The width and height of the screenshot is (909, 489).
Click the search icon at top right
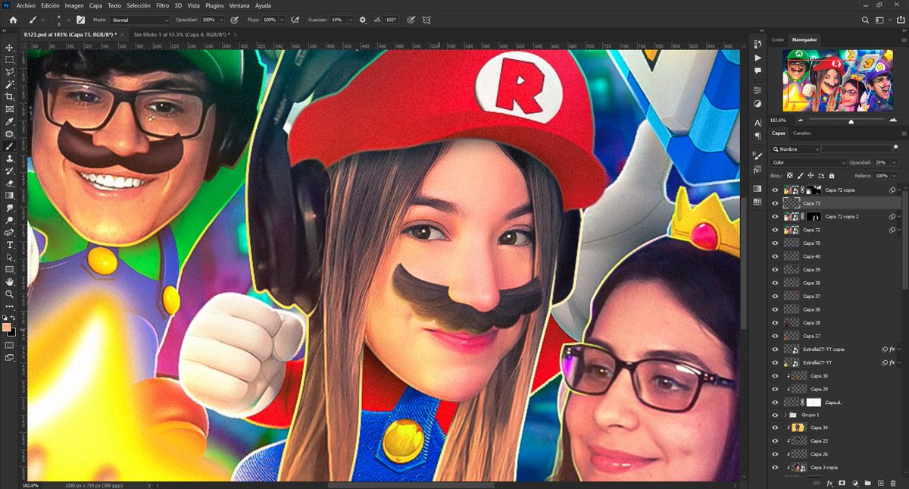tap(866, 20)
